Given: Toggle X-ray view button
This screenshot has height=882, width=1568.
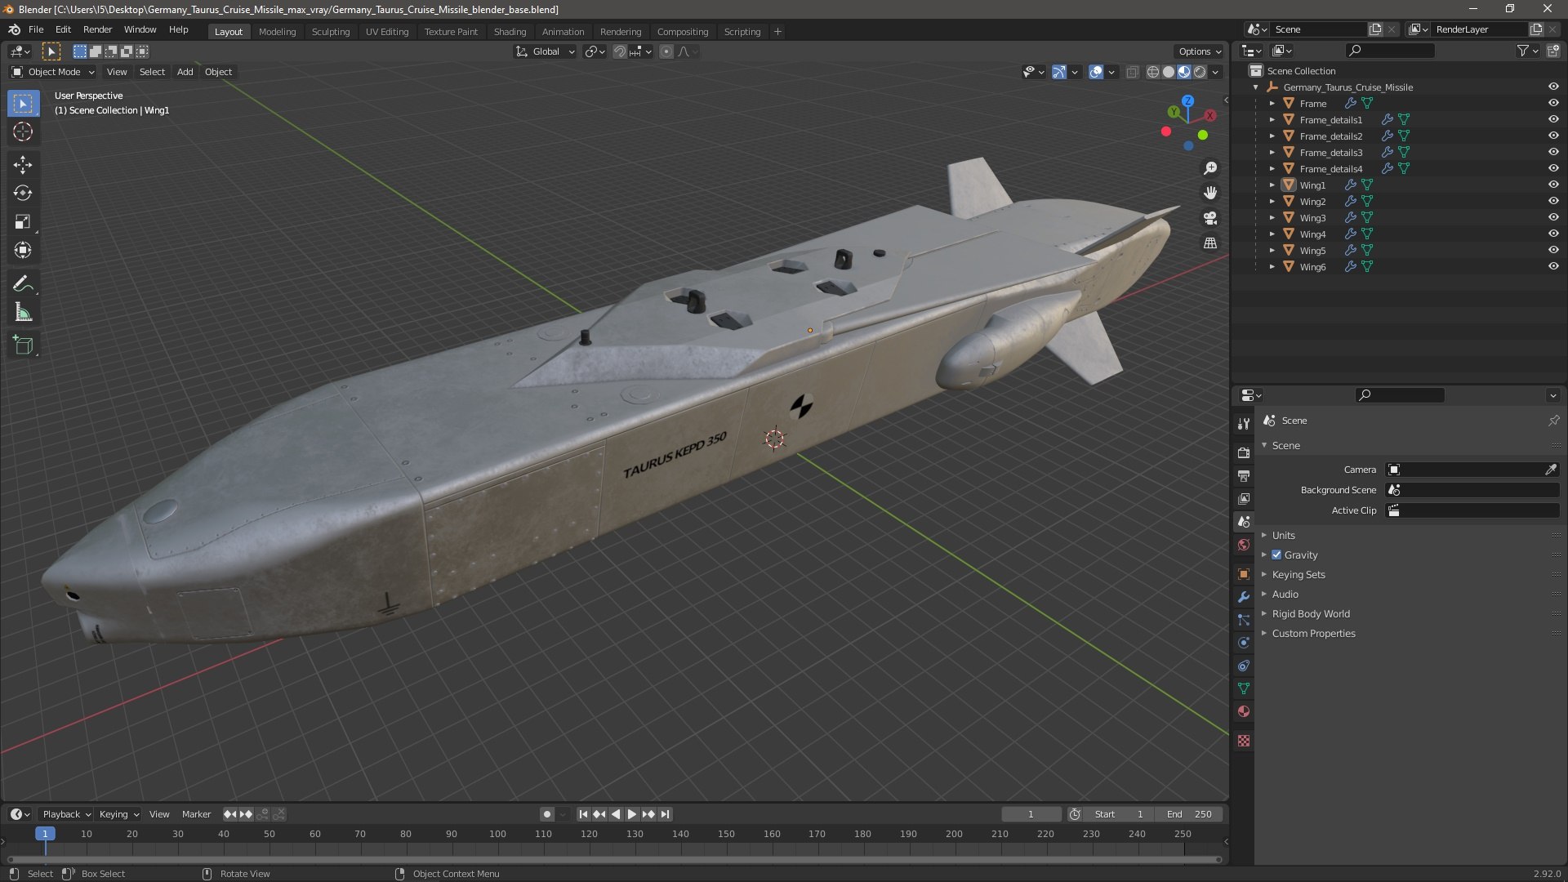Looking at the screenshot, I should (x=1132, y=73).
